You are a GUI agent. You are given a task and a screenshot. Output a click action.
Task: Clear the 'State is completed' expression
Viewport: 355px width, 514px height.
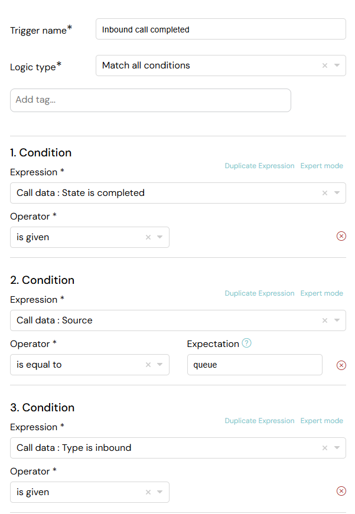325,193
